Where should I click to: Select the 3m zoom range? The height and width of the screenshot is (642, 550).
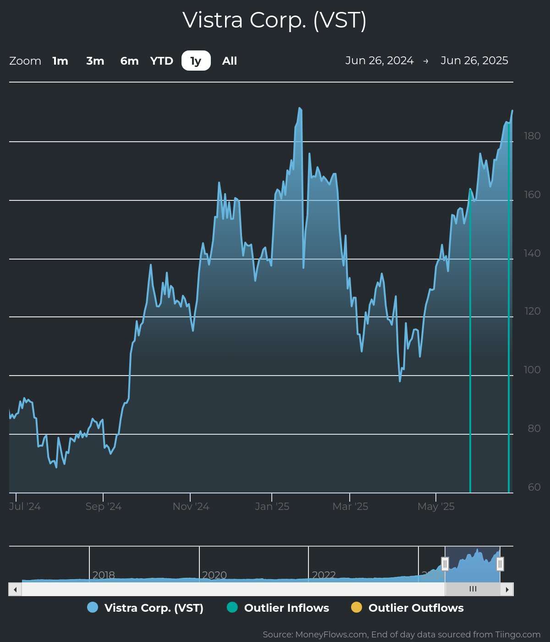click(95, 61)
